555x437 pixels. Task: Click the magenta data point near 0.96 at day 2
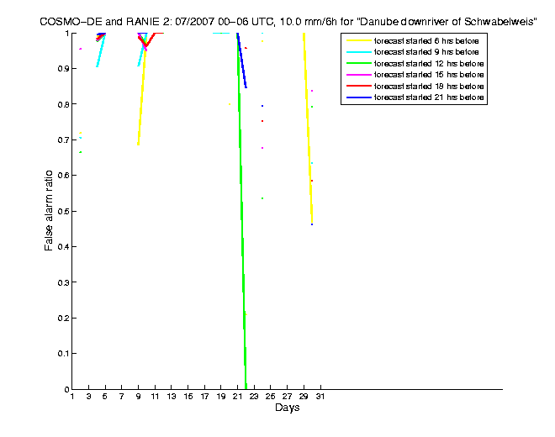pos(81,49)
